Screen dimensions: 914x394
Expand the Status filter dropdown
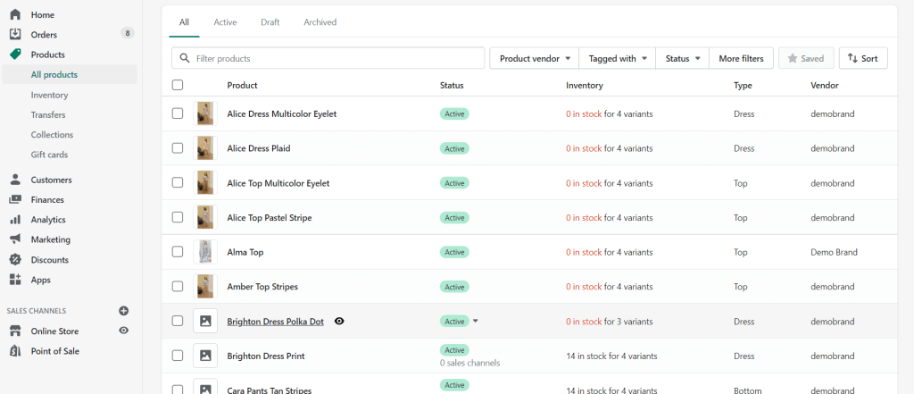pos(683,58)
